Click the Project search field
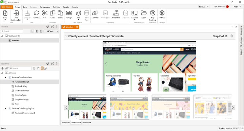The image size is (244, 131). pyautogui.click(x=12, y=31)
